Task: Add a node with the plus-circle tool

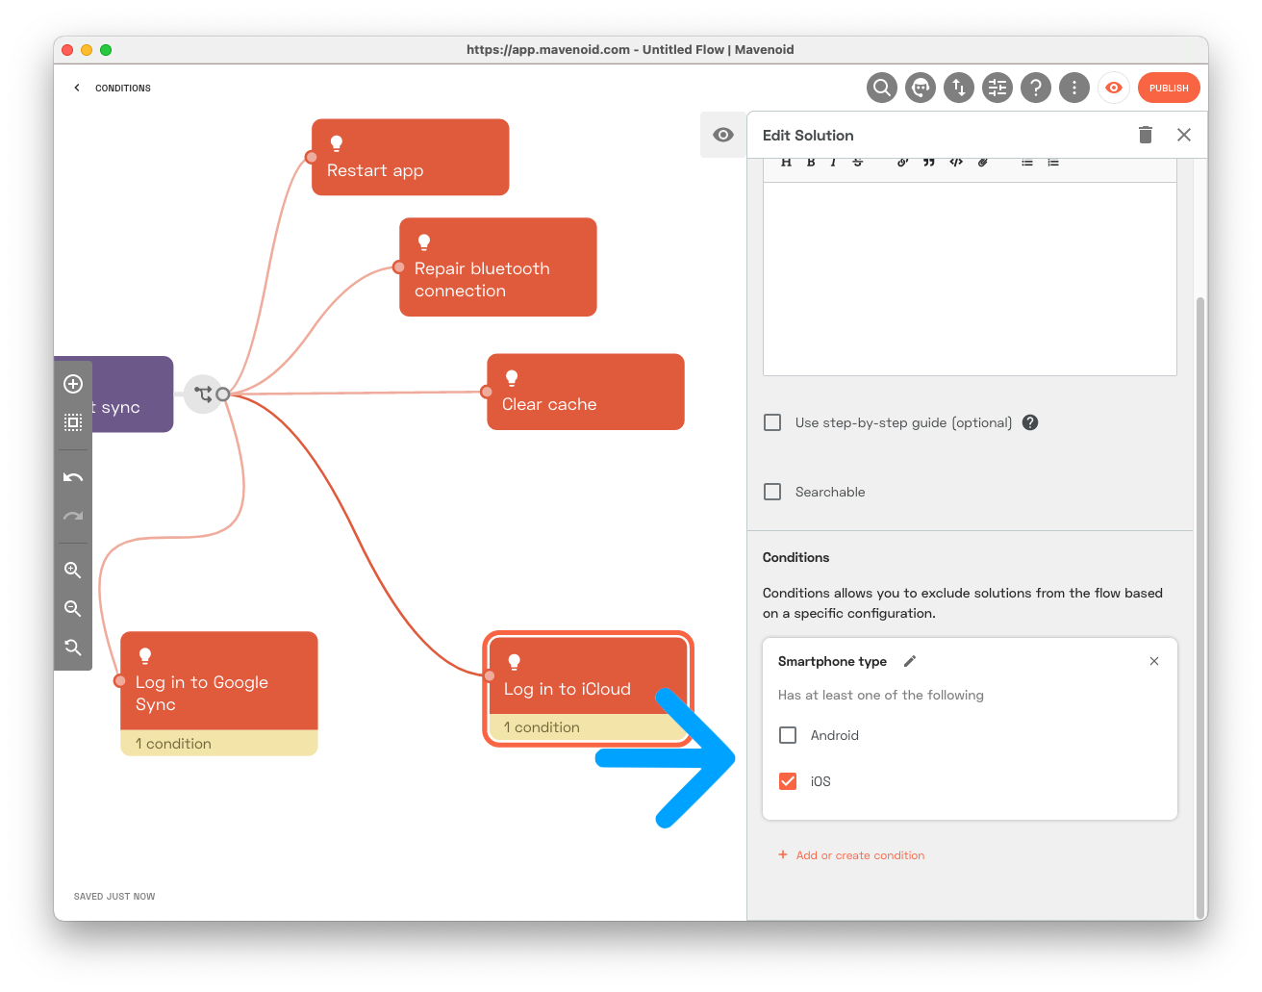Action: point(73,384)
